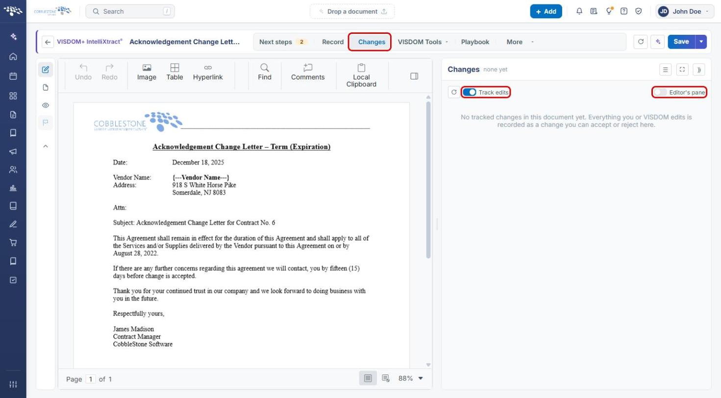Viewport: 721px width, 398px height.
Task: Click the page number input box
Action: click(90, 379)
